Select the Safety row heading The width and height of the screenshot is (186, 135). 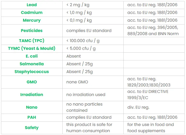pyautogui.click(x=32, y=128)
